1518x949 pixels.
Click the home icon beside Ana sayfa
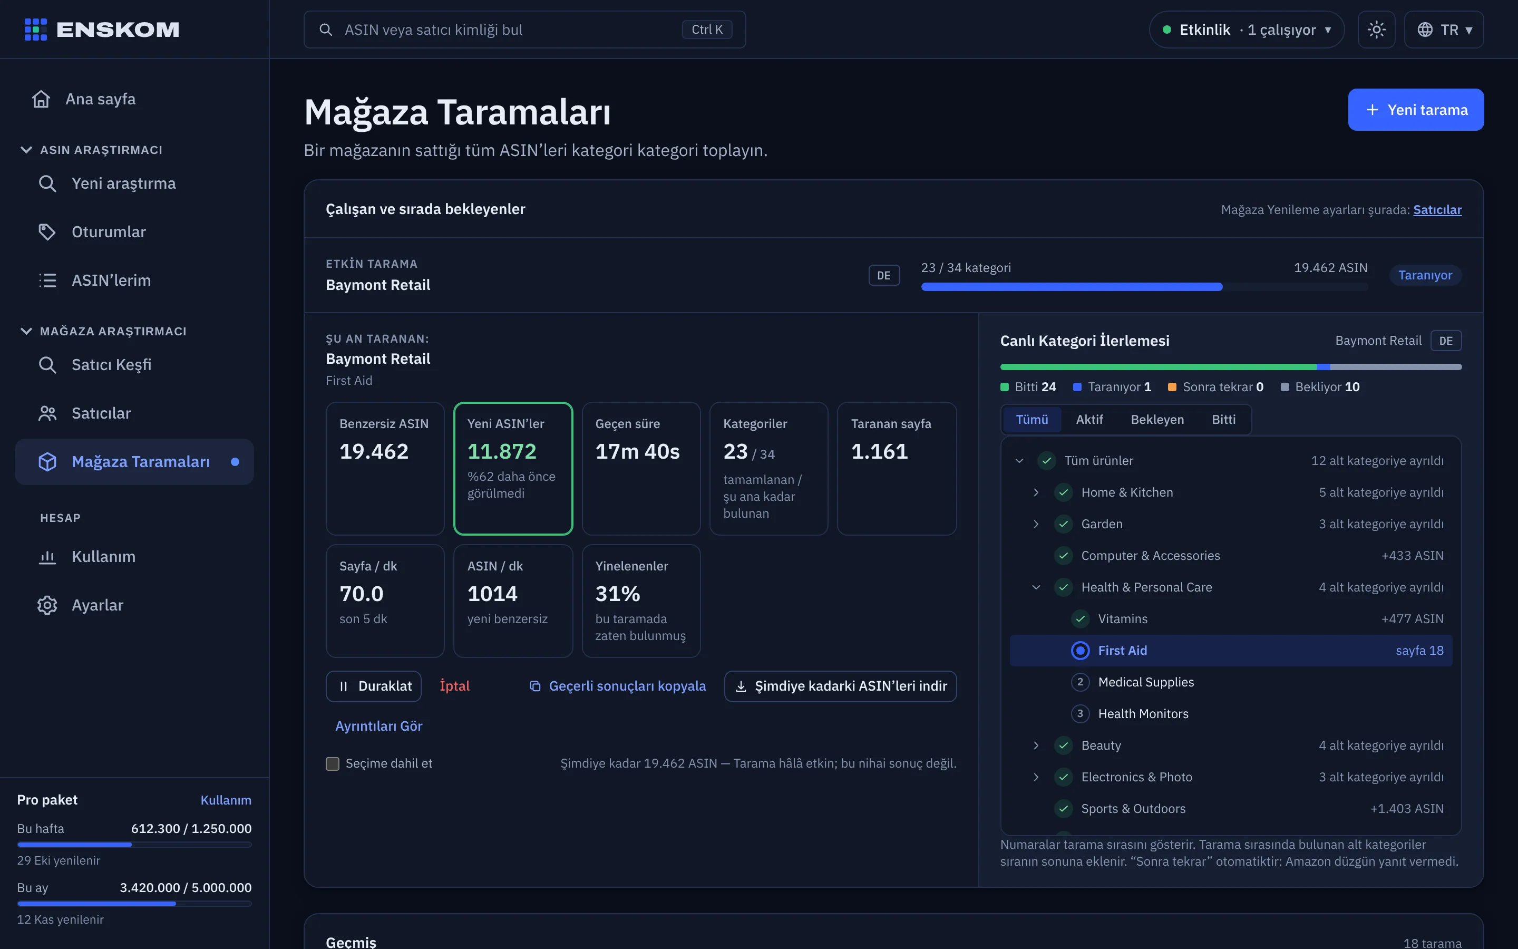click(x=42, y=99)
